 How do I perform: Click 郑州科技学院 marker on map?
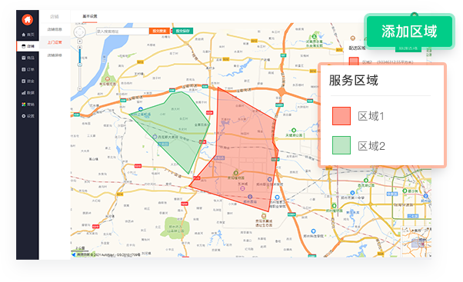[314, 231]
